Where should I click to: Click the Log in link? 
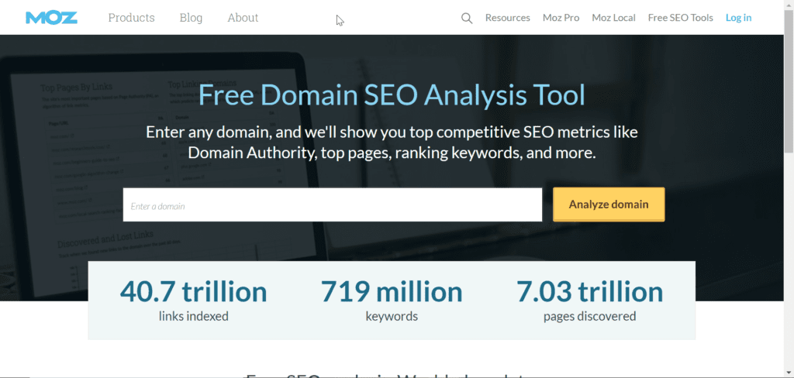coord(738,17)
